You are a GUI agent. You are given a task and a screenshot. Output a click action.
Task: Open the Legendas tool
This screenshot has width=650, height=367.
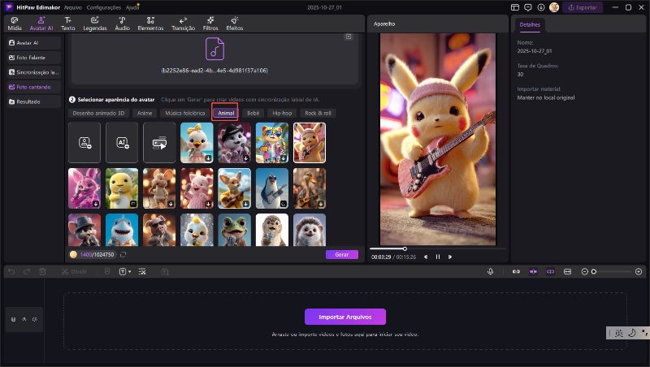(x=95, y=24)
